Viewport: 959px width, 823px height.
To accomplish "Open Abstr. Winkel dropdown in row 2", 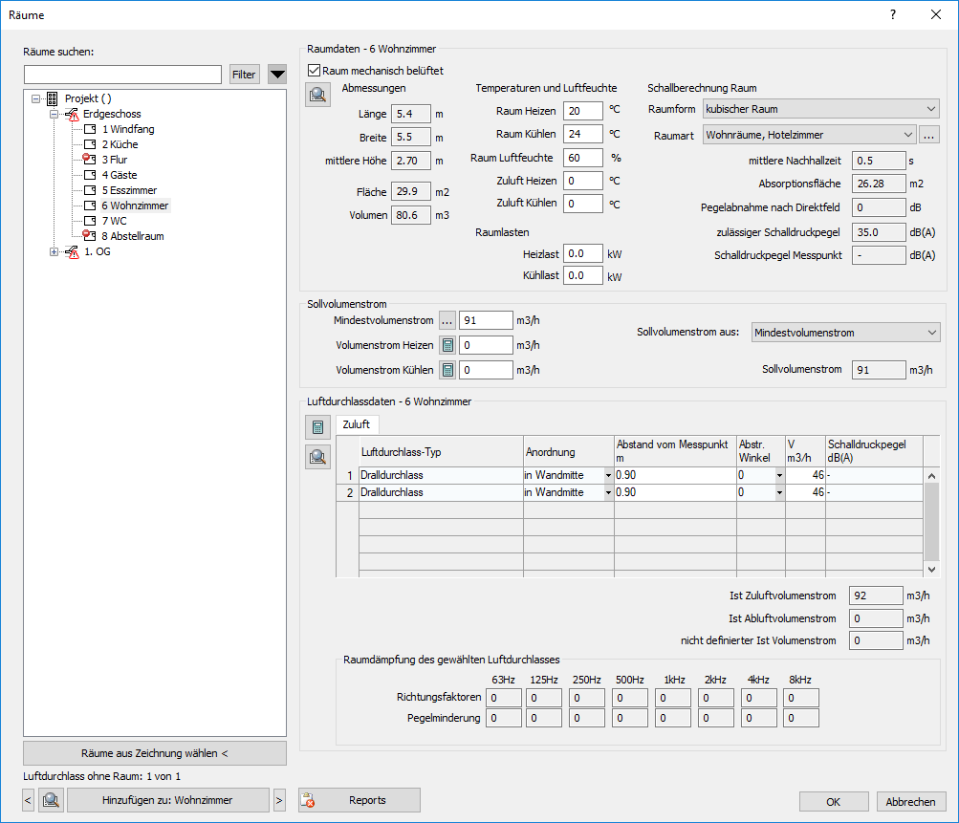I will pyautogui.click(x=780, y=492).
